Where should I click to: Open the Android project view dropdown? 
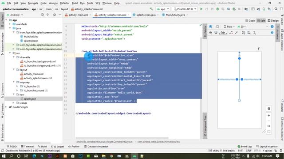15,15
